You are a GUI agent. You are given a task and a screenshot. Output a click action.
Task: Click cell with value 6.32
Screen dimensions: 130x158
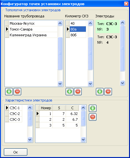[x=72, y=114]
